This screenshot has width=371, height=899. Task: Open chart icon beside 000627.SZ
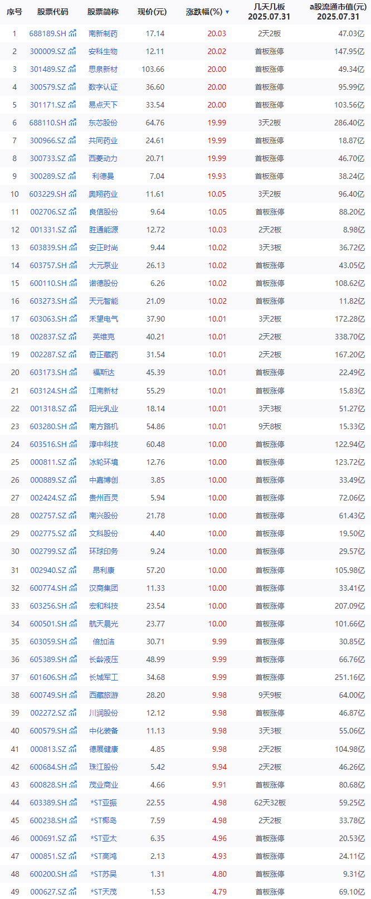(x=72, y=892)
